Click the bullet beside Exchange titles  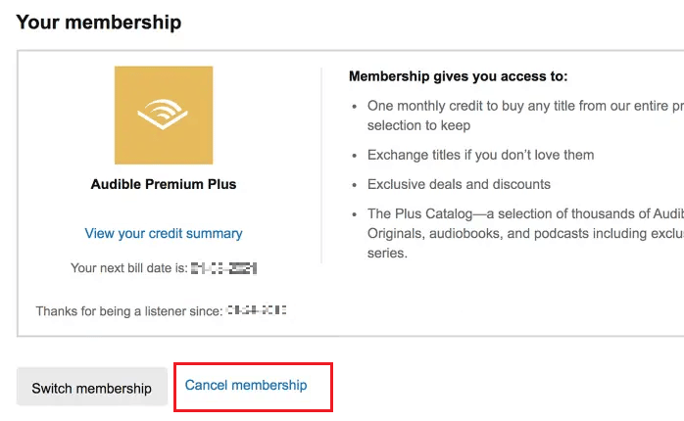[355, 156]
